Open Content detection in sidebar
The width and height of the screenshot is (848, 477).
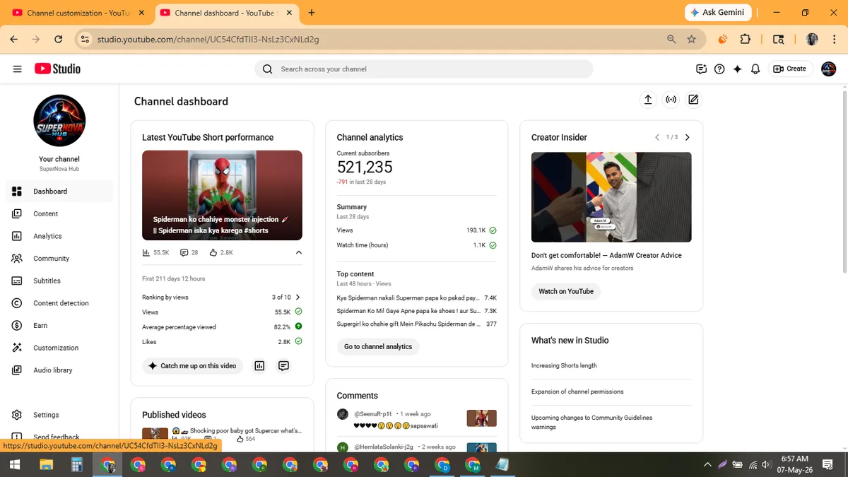tap(59, 303)
